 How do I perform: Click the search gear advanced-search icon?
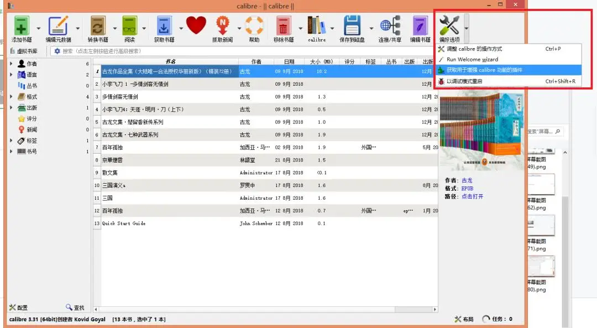57,51
